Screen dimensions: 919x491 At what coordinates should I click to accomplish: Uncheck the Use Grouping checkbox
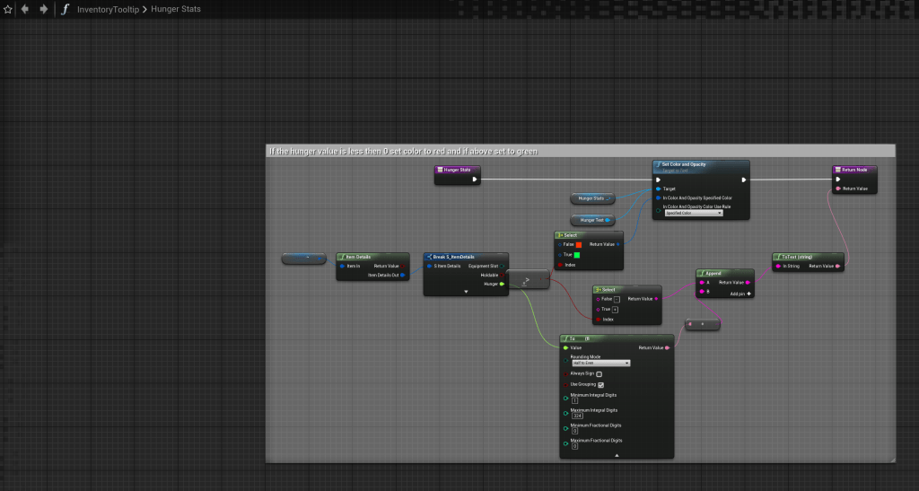click(601, 384)
